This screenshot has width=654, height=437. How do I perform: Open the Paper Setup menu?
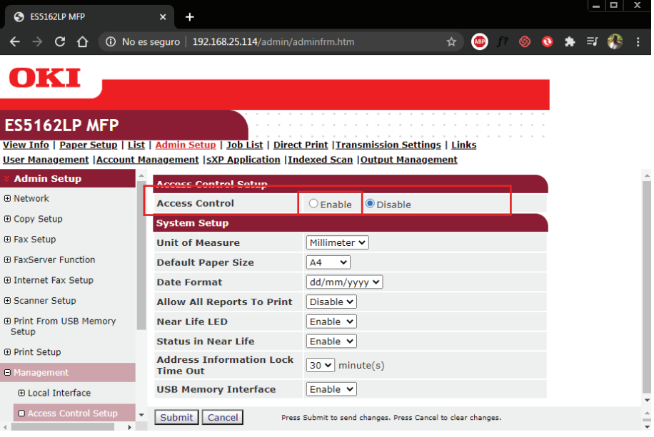pyautogui.click(x=89, y=145)
